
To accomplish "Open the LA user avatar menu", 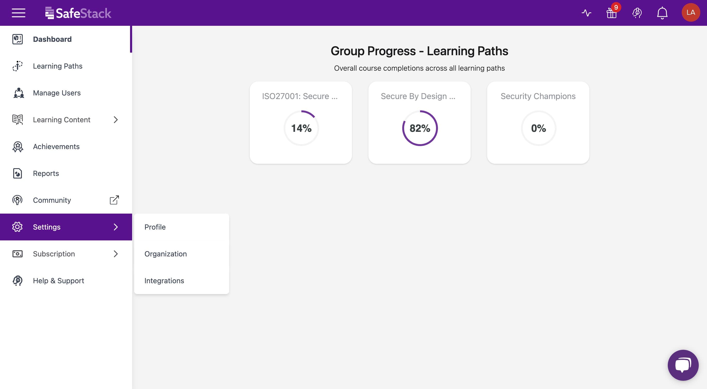I will coord(690,12).
